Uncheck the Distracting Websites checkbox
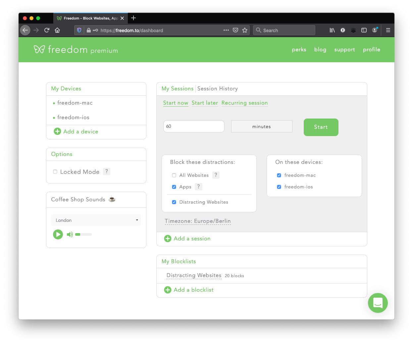413x344 pixels. tap(174, 202)
